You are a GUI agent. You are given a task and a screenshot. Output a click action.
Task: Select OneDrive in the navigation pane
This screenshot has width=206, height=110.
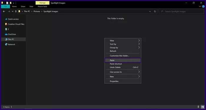[12, 34]
